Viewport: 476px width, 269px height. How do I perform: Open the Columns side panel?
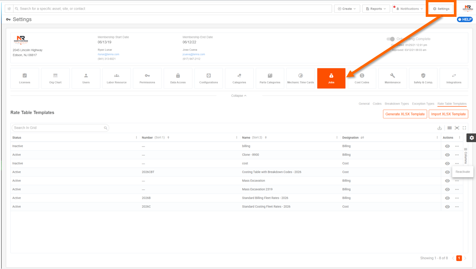click(465, 156)
